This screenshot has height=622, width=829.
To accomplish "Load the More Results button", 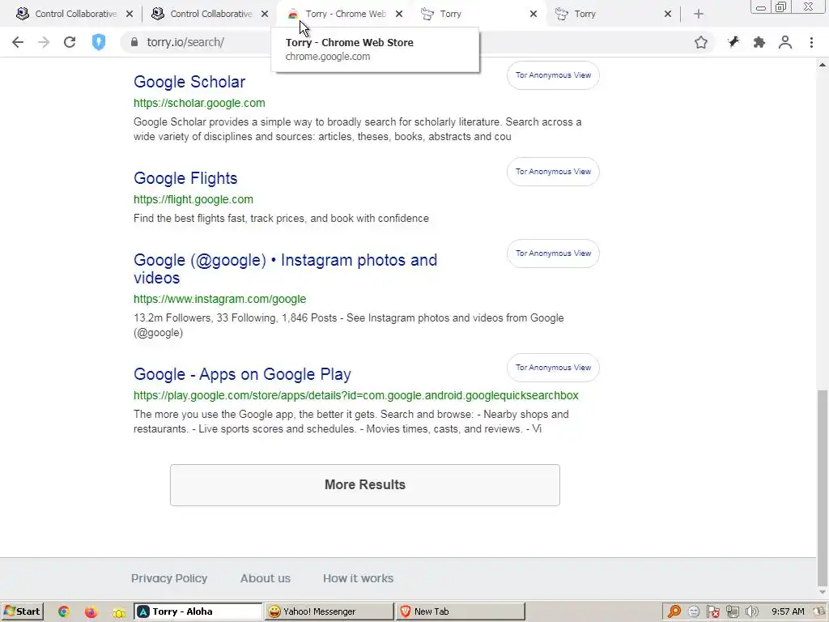I will coord(365,485).
